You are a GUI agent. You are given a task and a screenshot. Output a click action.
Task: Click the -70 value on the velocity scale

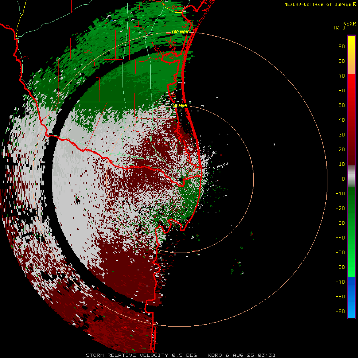pyautogui.click(x=340, y=282)
